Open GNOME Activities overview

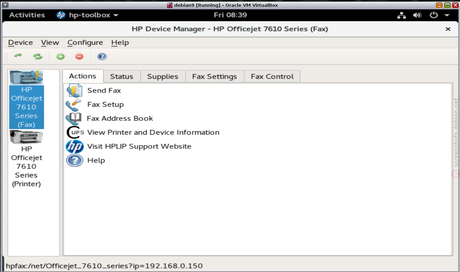pyautogui.click(x=27, y=15)
